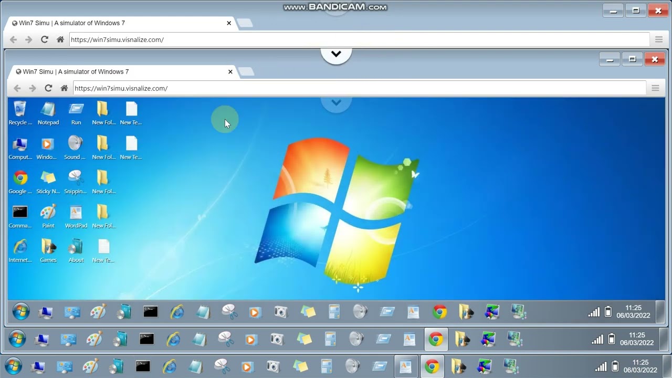Screen dimensions: 672x378
Task: Click the clock on the middle taskbar
Action: [636, 339]
